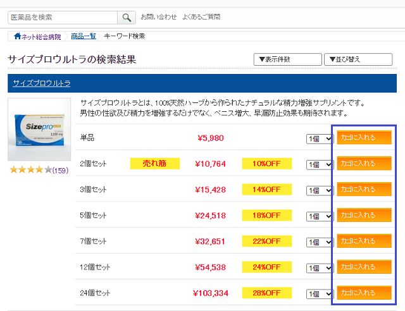Click the ¥24,518 price
Image resolution: width=405 pixels, height=311 pixels.
(x=211, y=216)
